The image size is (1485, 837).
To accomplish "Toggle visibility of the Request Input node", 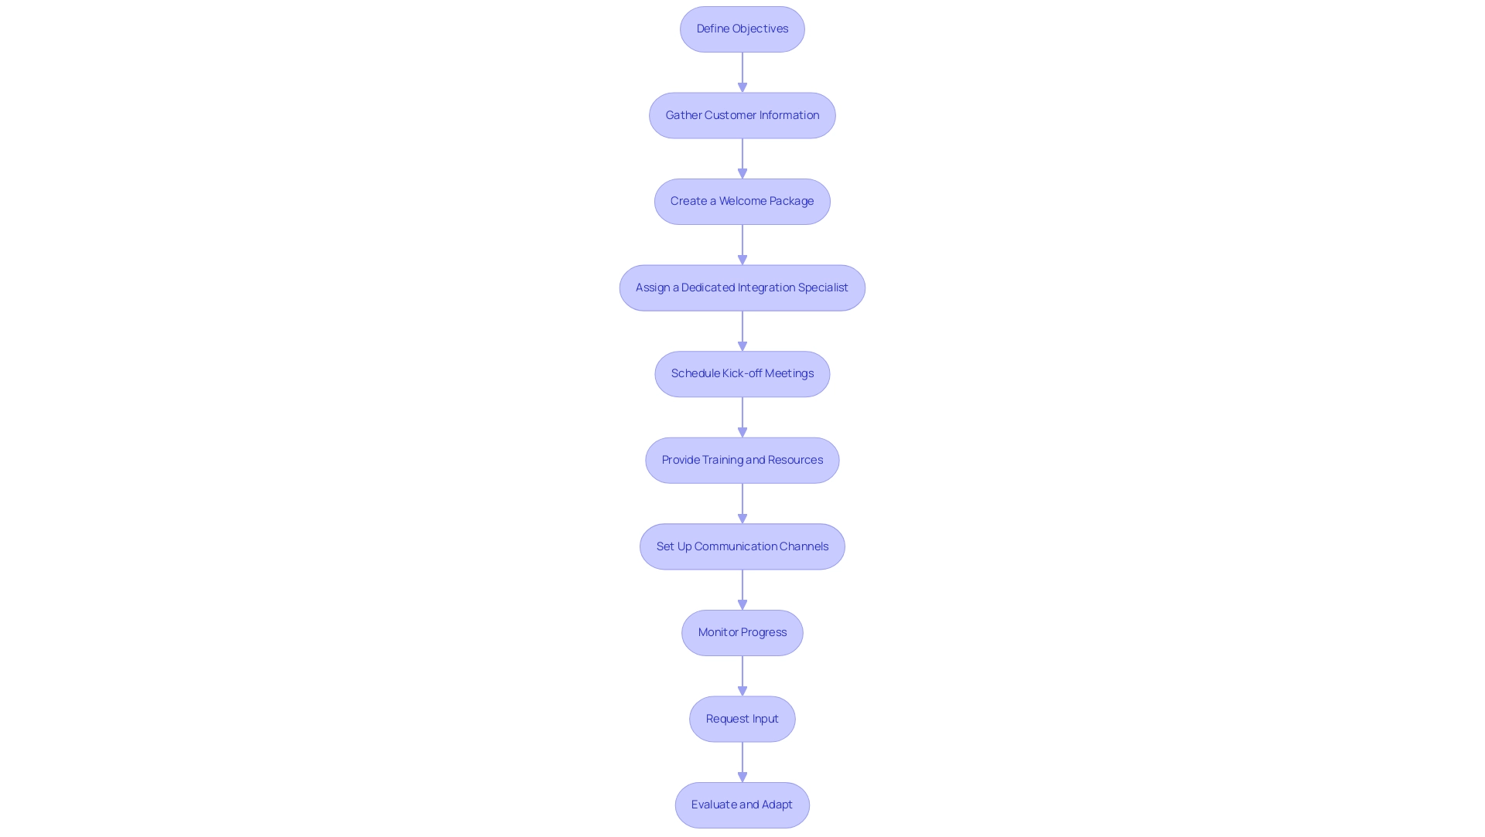I will tap(742, 718).
